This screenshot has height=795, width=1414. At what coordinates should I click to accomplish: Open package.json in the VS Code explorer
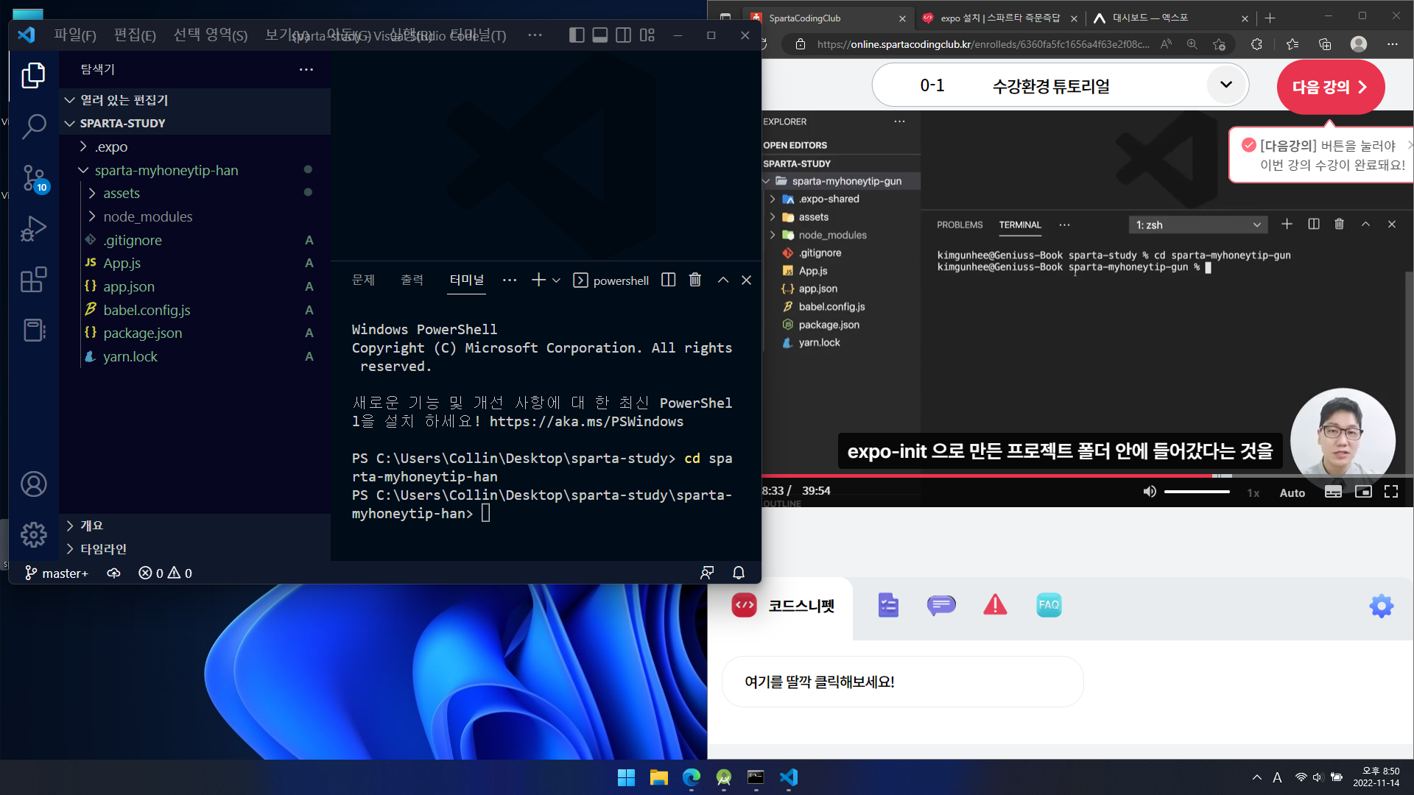(x=142, y=333)
